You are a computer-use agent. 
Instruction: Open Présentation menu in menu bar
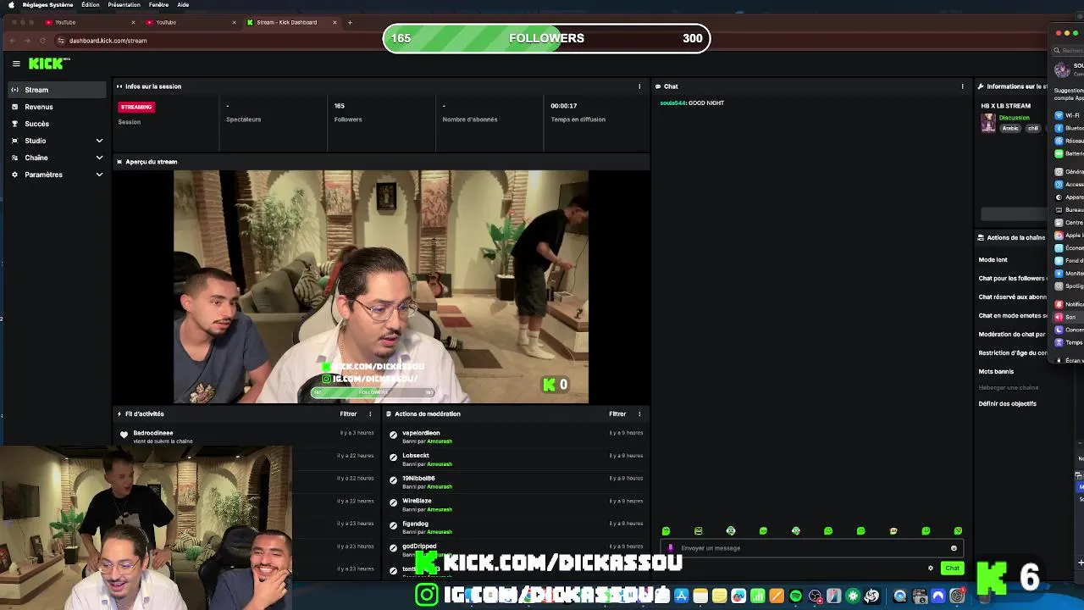click(124, 5)
